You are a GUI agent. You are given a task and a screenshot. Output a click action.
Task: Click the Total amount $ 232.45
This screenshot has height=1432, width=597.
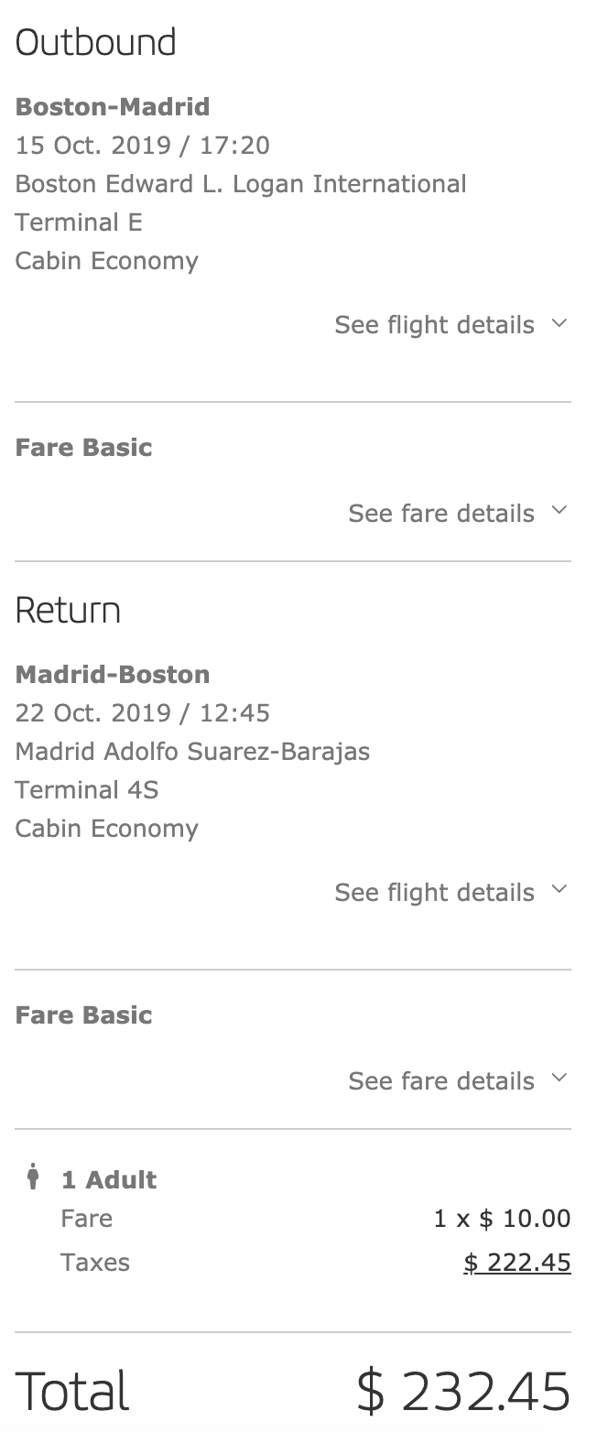coord(463,1391)
